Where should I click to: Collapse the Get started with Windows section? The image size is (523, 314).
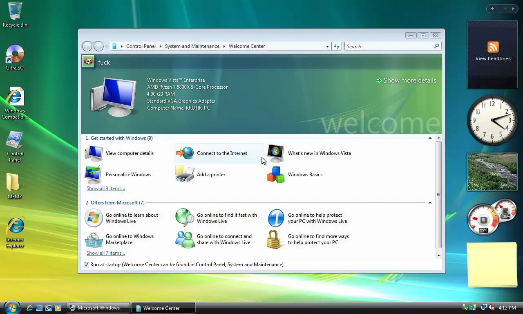430,138
